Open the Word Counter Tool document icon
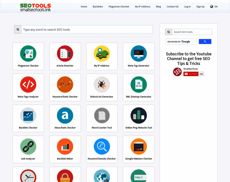Viewport: 230px width, 182px height. (102, 116)
